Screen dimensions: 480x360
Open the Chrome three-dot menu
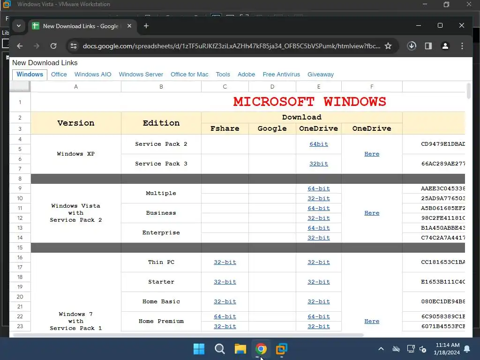pyautogui.click(x=462, y=46)
